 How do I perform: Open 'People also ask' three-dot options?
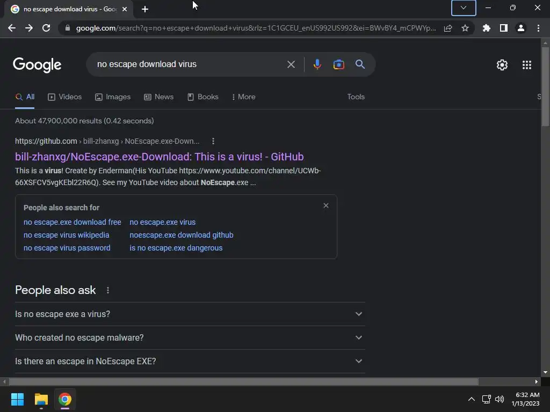pyautogui.click(x=108, y=290)
